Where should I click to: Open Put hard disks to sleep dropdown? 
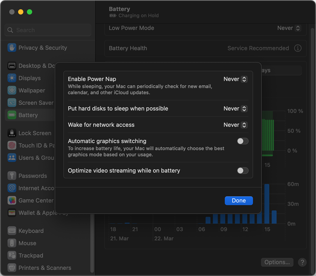(235, 109)
